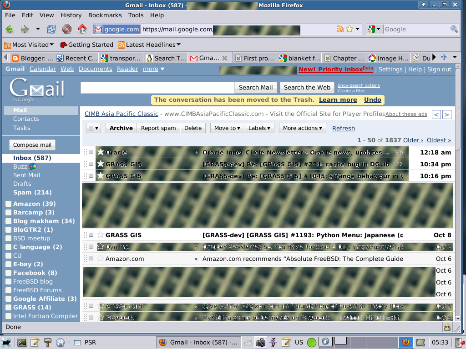Tick the checkbox for GRASS GIS #224 message

point(91,164)
